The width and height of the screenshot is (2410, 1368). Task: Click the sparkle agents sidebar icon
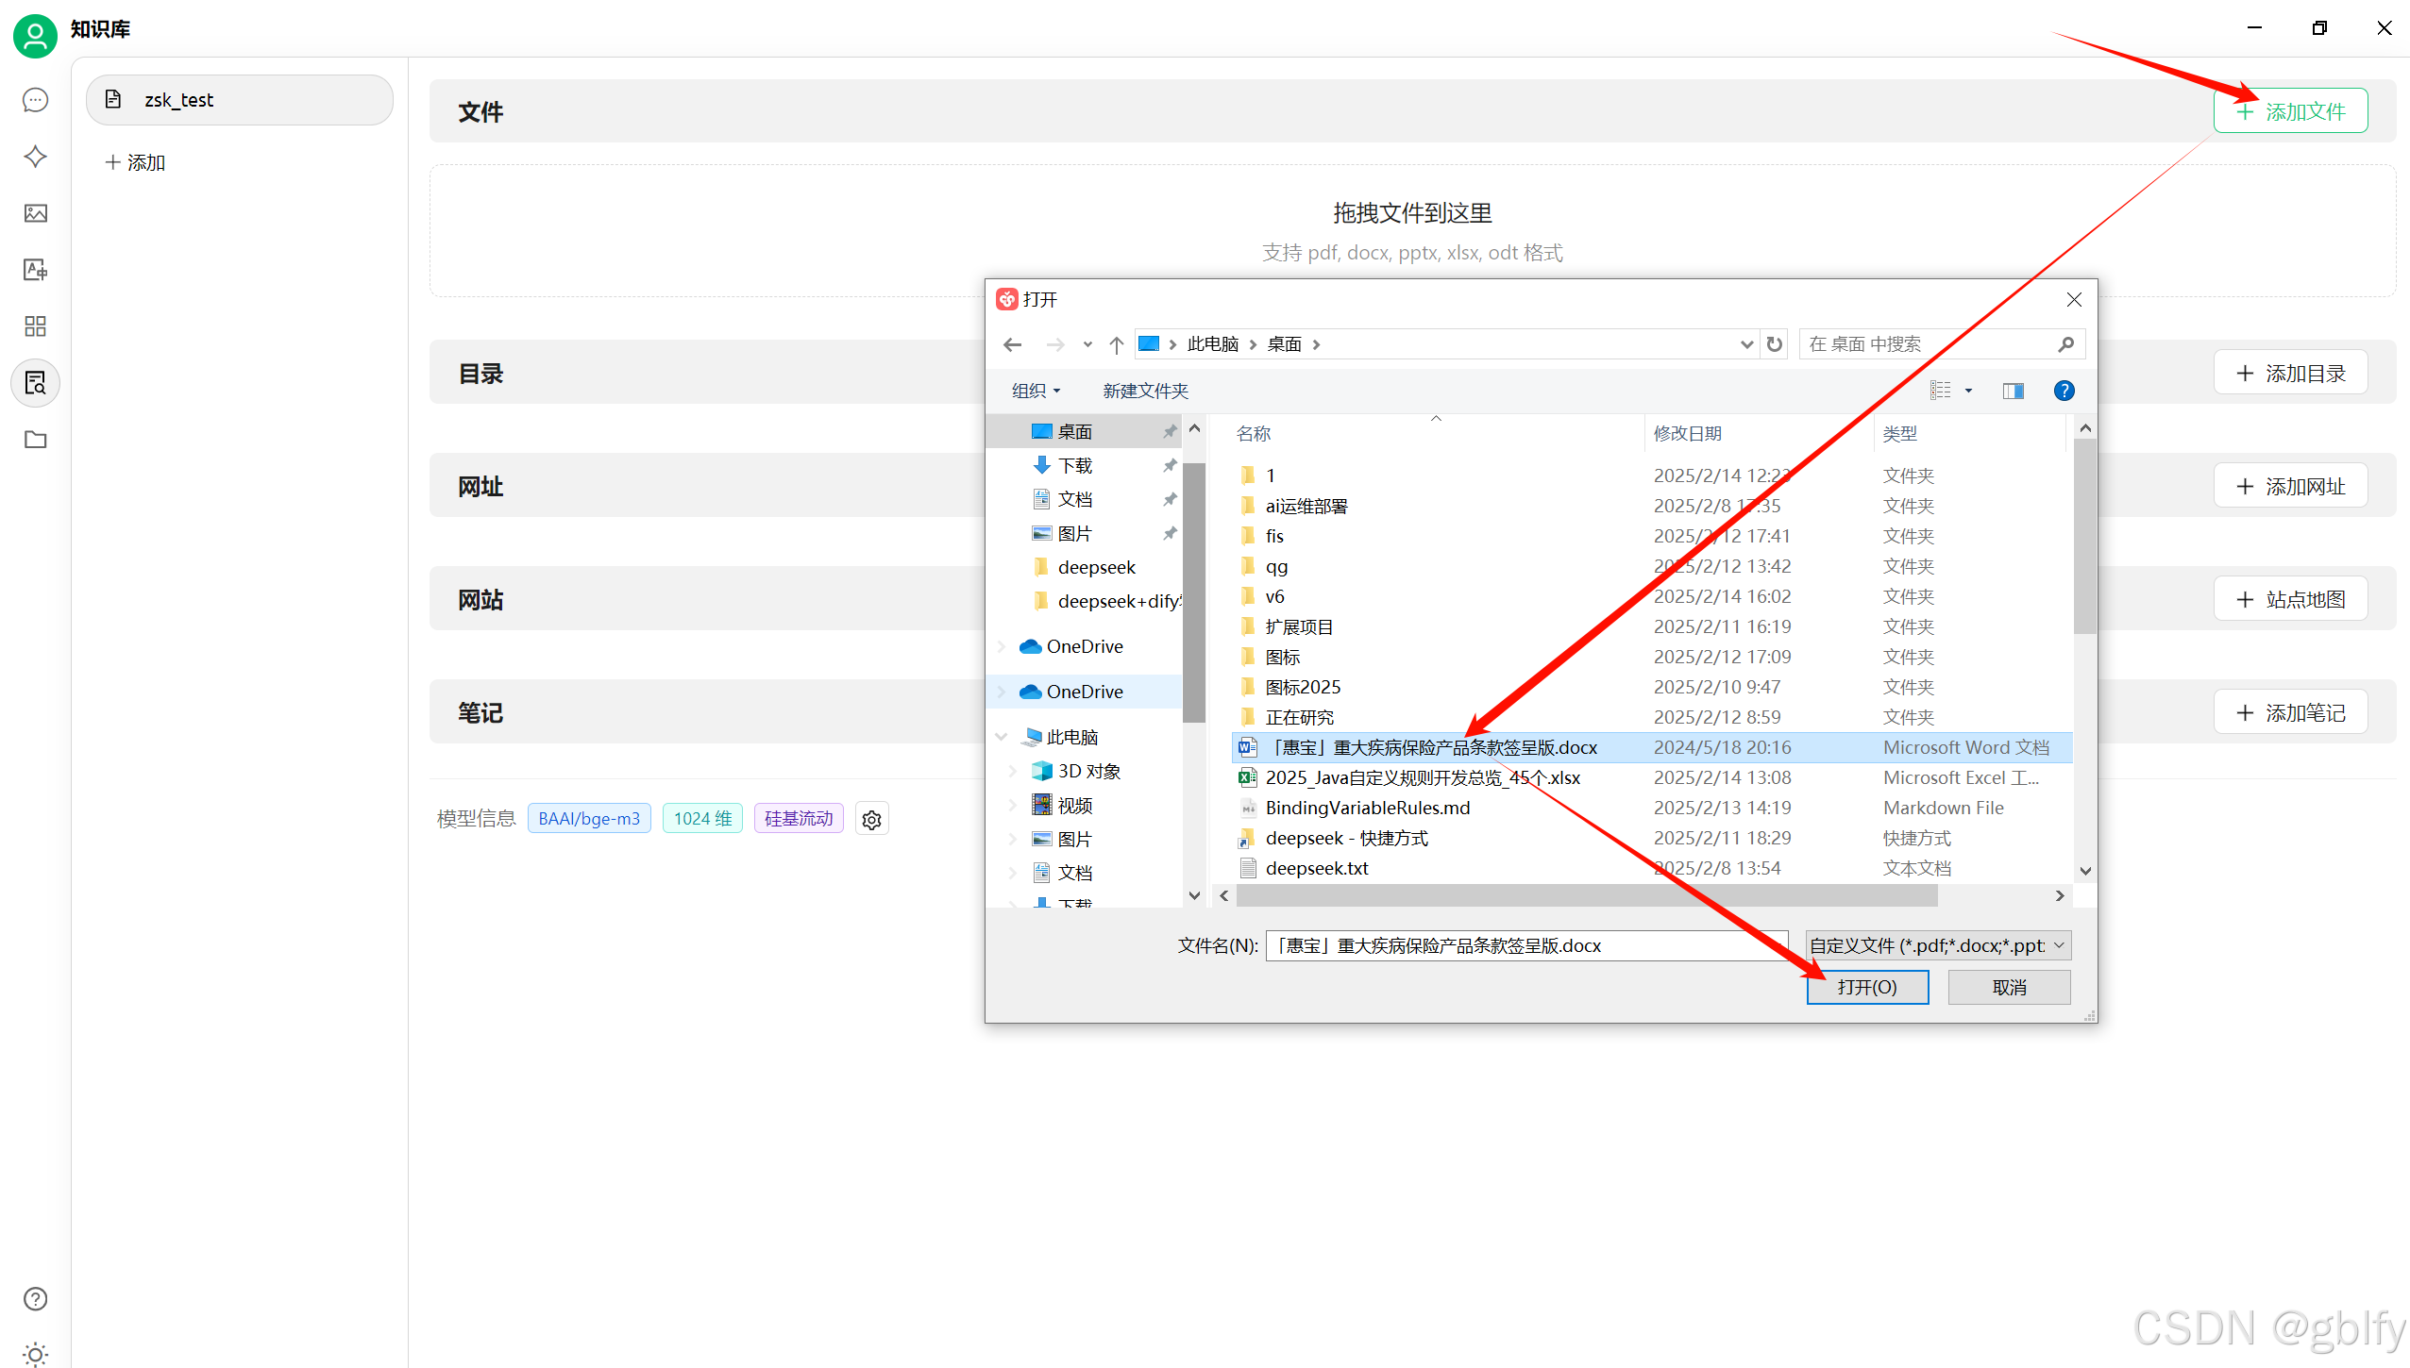click(x=35, y=157)
